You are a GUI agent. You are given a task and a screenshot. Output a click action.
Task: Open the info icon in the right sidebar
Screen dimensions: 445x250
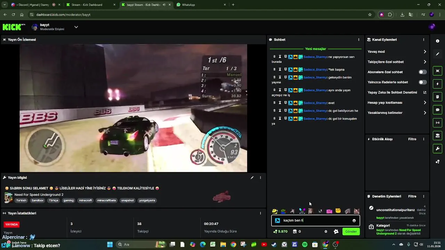437,41
